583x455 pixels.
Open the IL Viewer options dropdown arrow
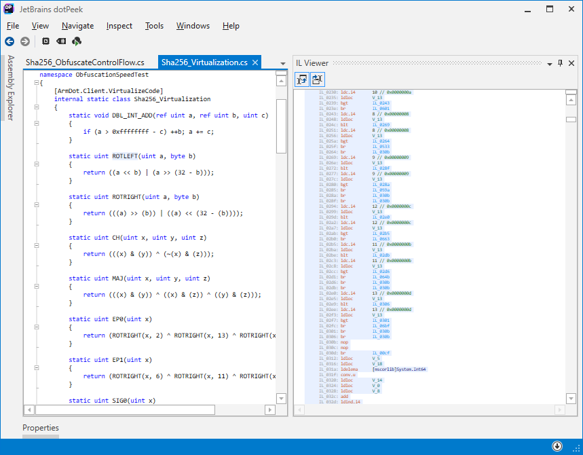[548, 62]
